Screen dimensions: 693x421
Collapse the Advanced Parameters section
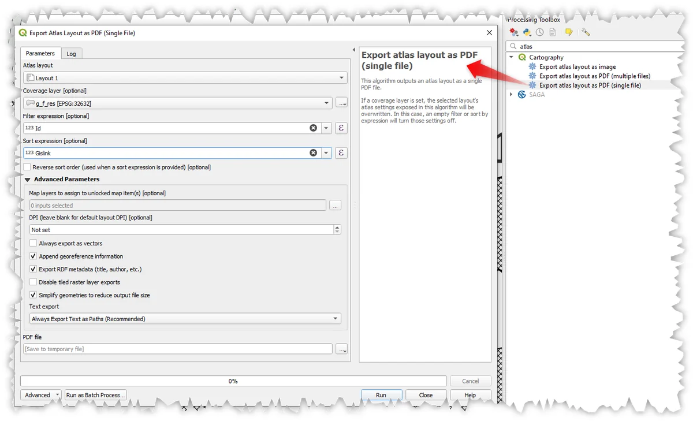point(27,180)
